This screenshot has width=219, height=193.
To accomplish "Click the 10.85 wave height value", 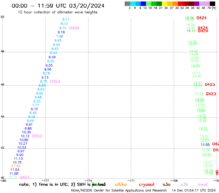I will pyautogui.click(x=24, y=140).
